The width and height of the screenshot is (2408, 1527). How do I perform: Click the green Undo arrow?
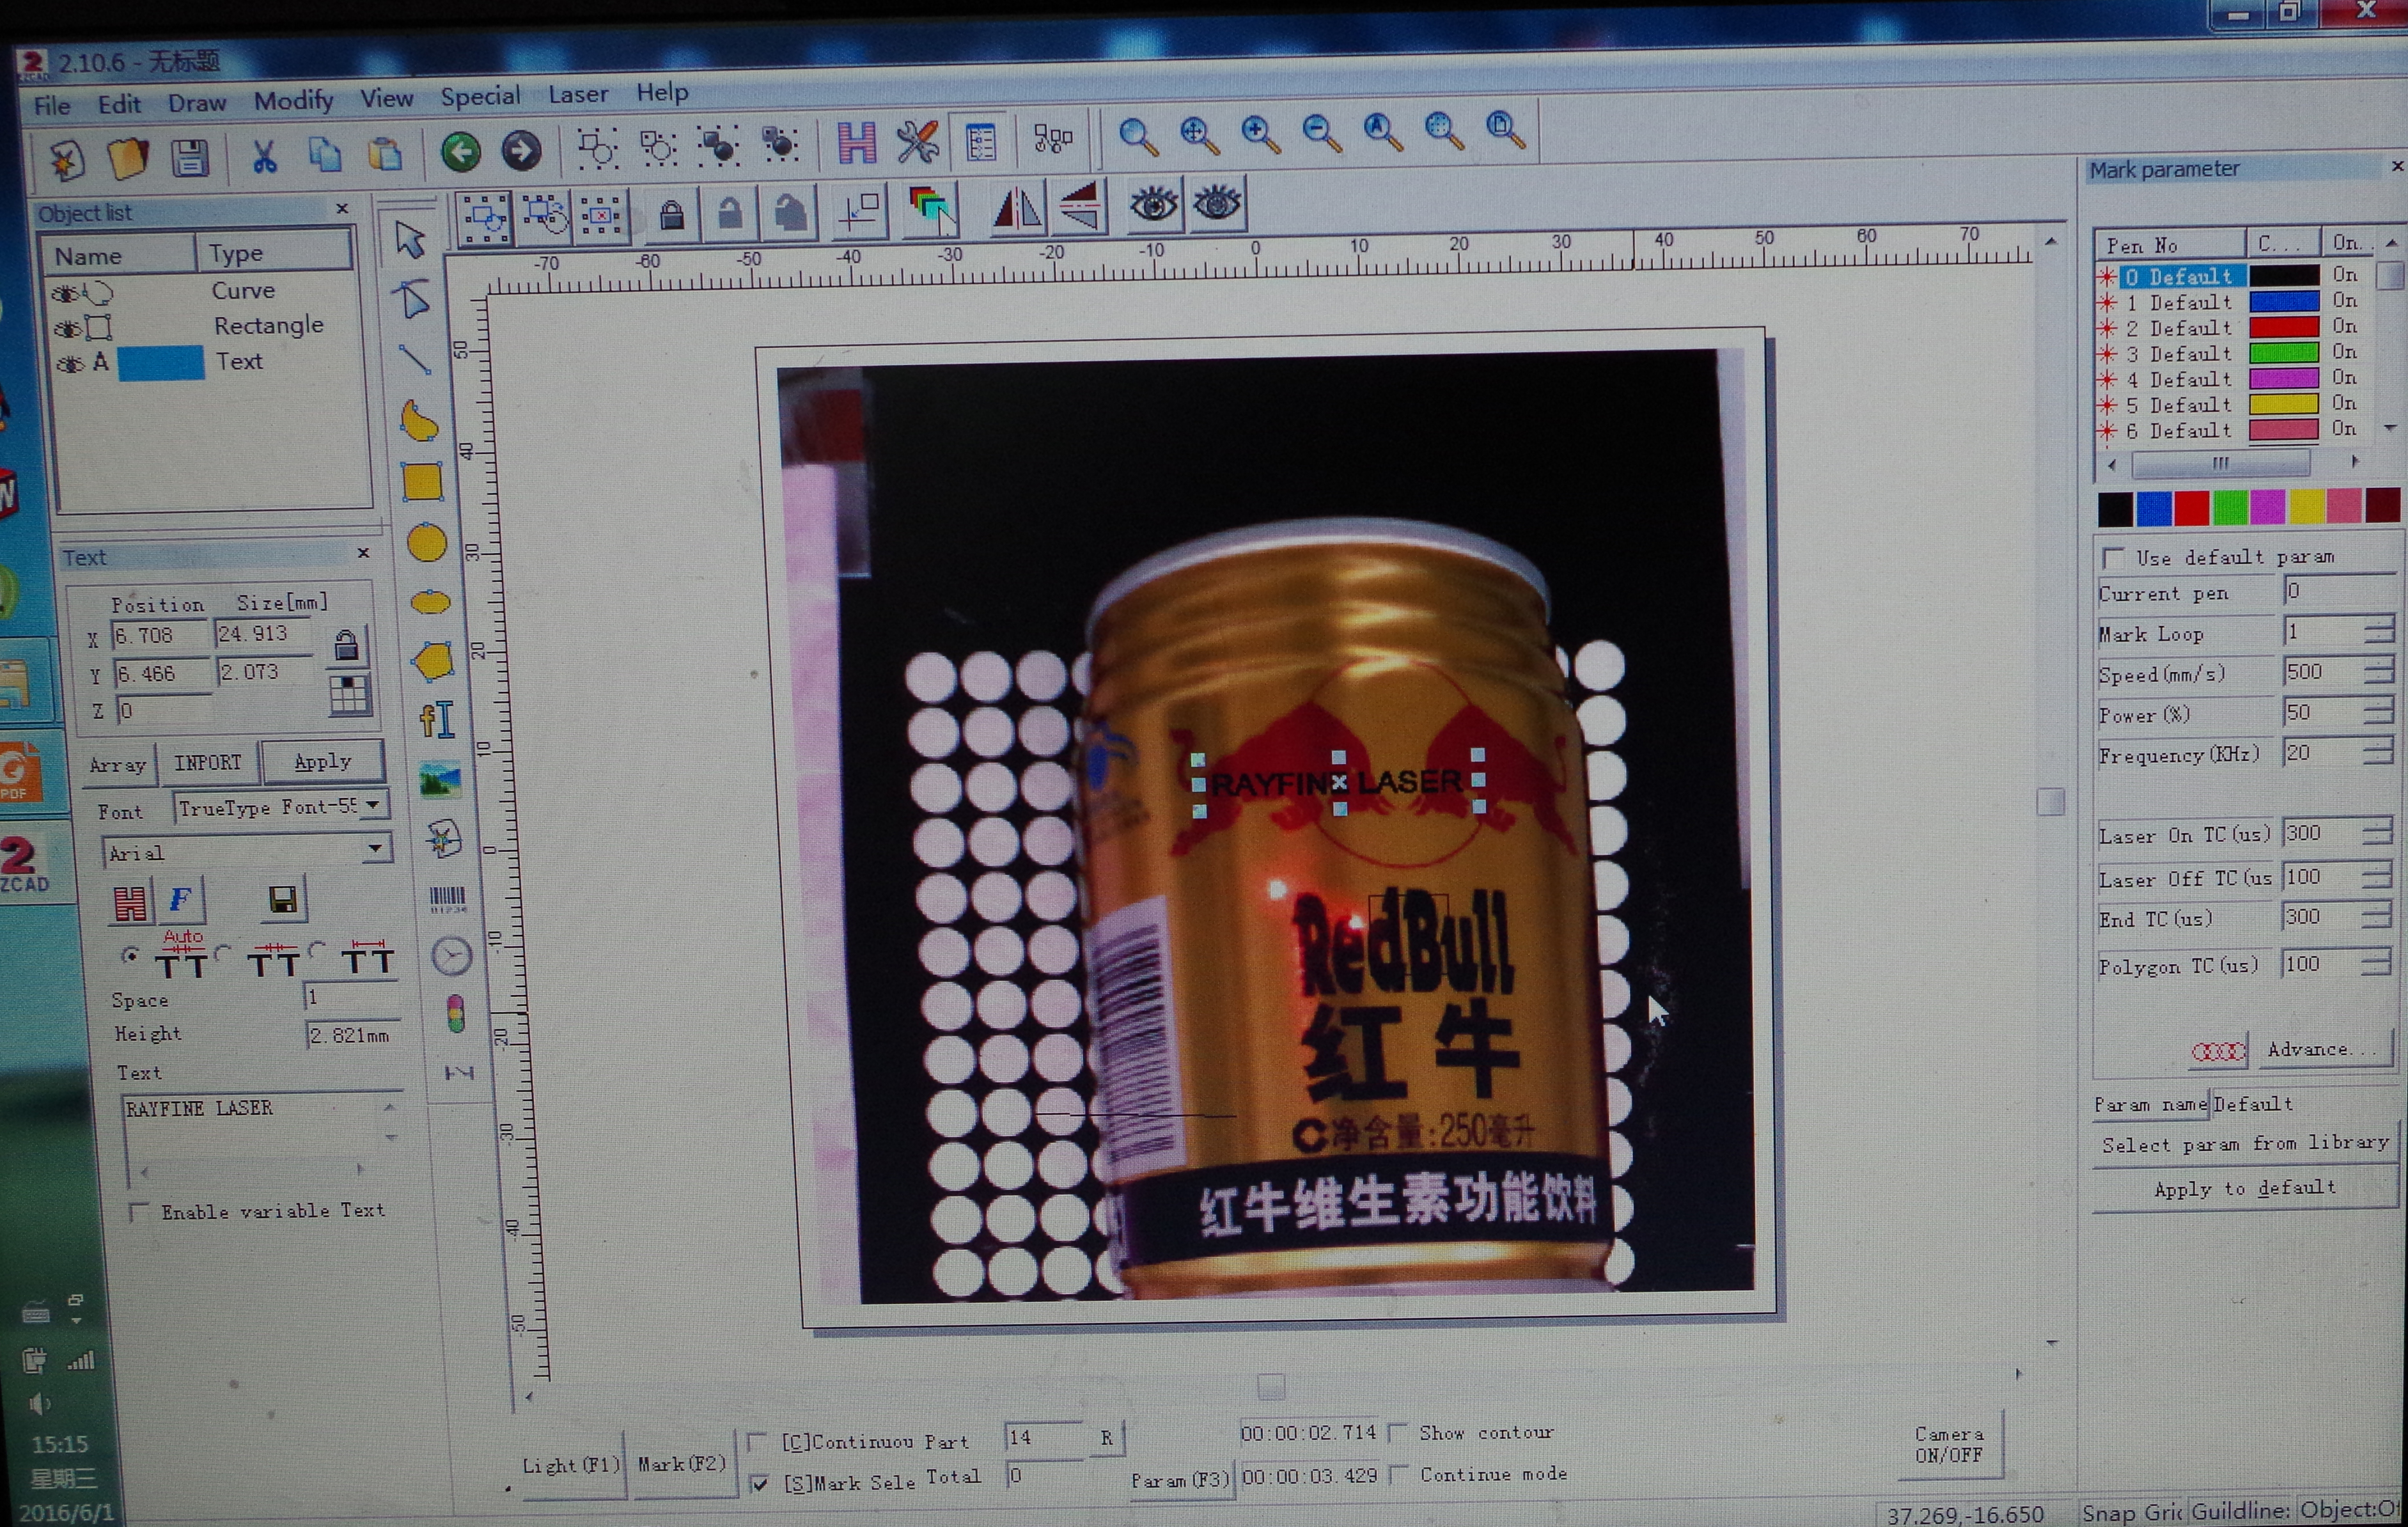coord(461,152)
